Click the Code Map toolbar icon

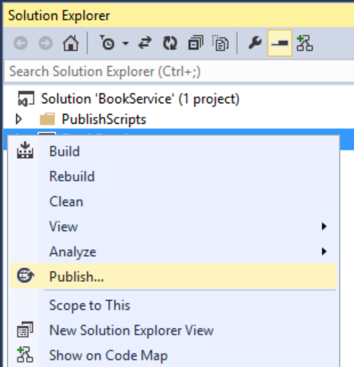[x=305, y=43]
